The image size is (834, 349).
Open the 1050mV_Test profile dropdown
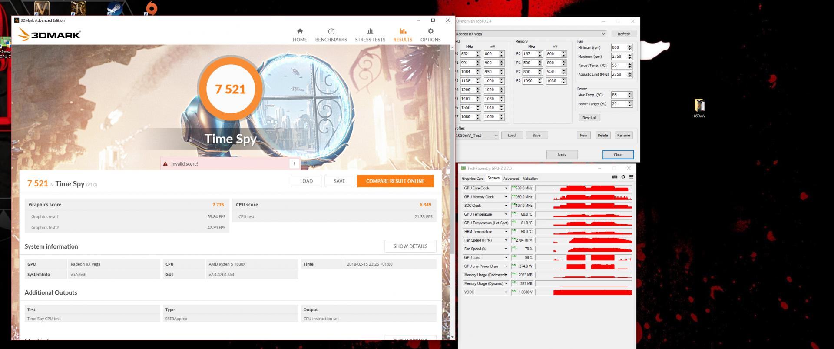tap(477, 136)
